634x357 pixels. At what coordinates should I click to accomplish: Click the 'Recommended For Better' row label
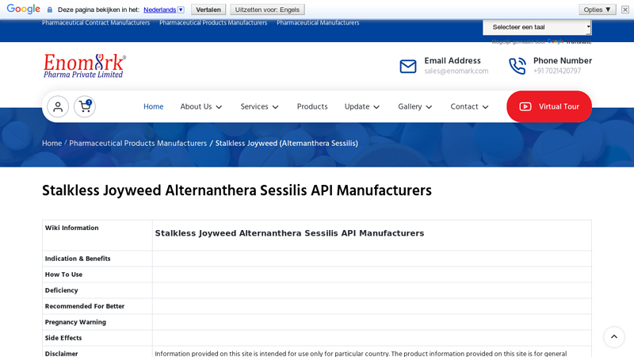[x=85, y=306]
